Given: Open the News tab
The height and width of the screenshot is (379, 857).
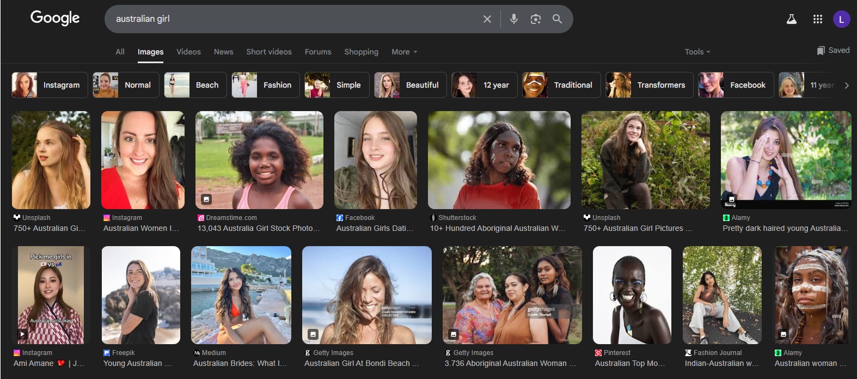Looking at the screenshot, I should [x=223, y=52].
